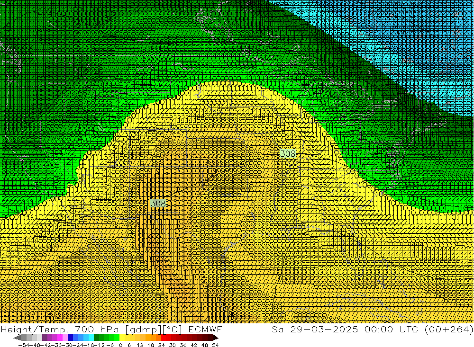The width and height of the screenshot is (474, 347).
Task: Click the yellow legend swatch at 0
Action: pyautogui.click(x=122, y=337)
